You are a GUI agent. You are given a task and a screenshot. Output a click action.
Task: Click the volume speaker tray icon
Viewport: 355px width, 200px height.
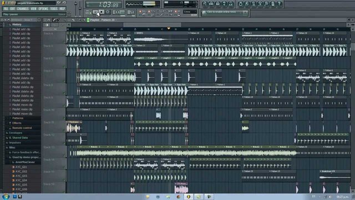pyautogui.click(x=331, y=197)
